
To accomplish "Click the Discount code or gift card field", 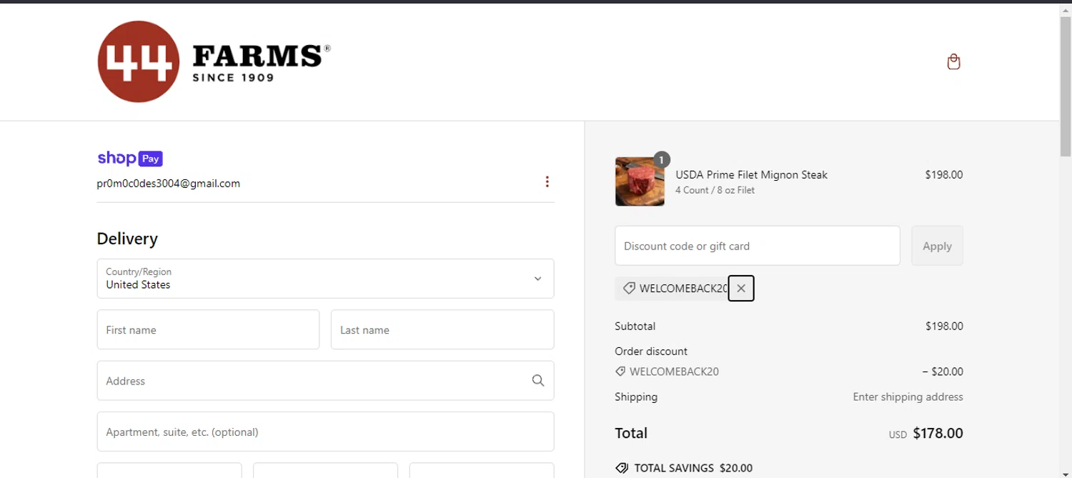I will (758, 246).
